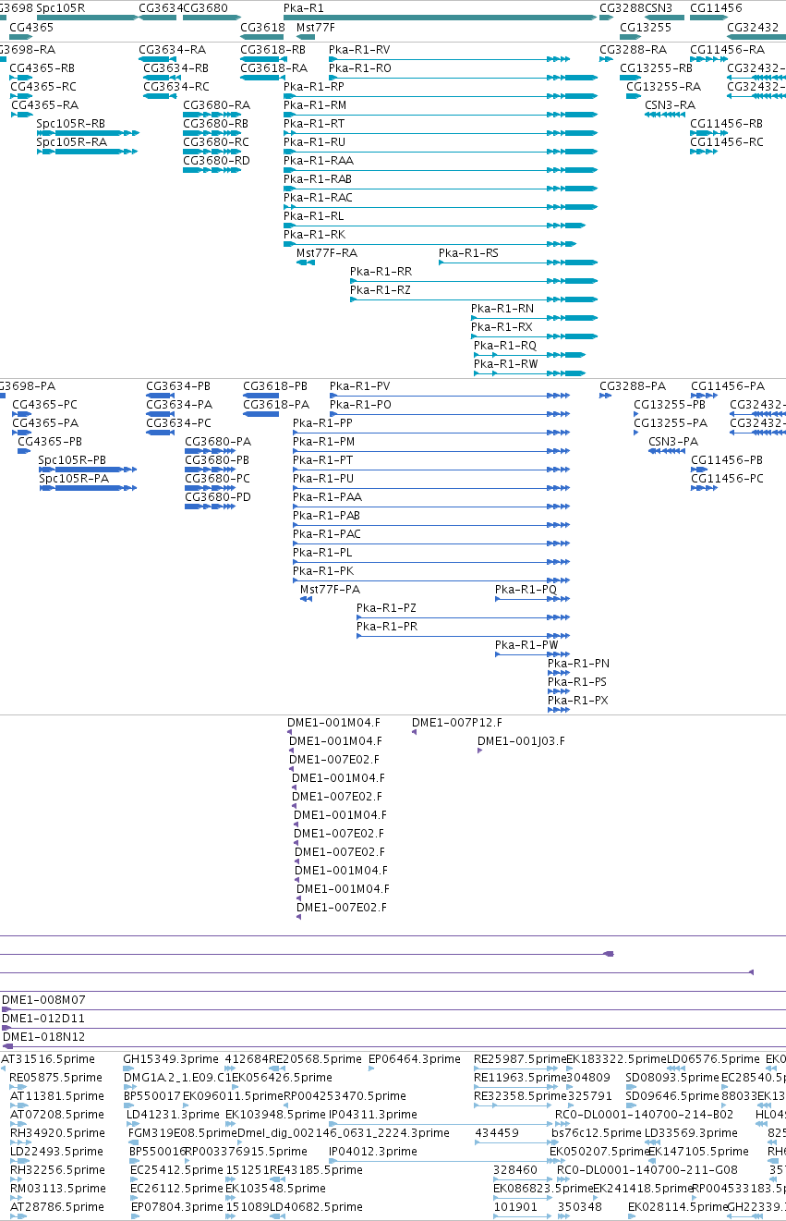
Task: Select protein Spc105R-PA
Action: [x=74, y=478]
